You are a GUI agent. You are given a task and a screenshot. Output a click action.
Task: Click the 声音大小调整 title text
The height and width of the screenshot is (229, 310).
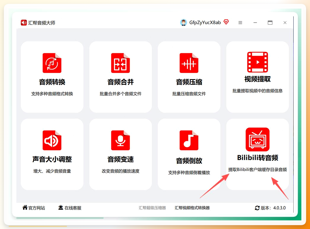pos(52,159)
